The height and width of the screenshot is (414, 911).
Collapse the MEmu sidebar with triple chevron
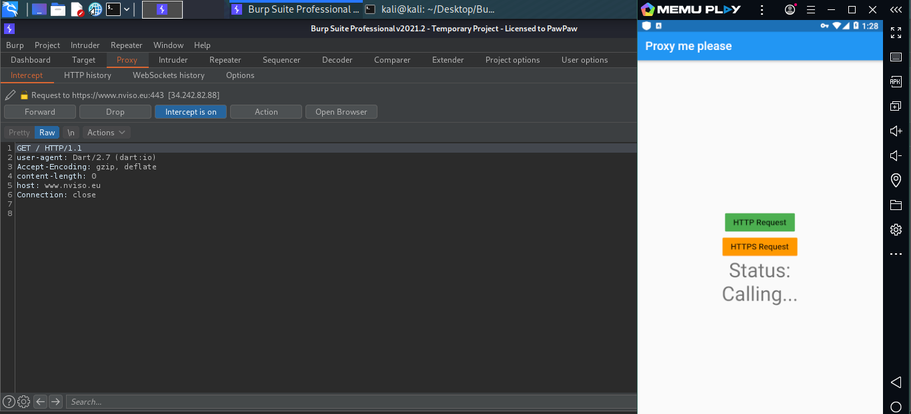pyautogui.click(x=896, y=10)
